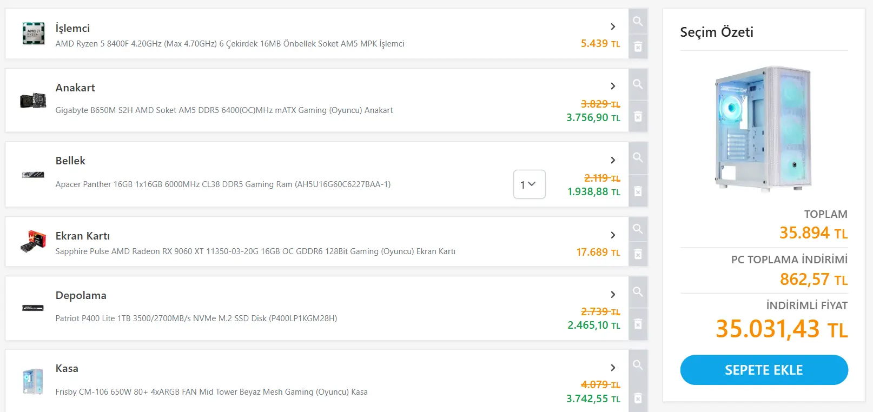Expand the Bellek row chevron
Screen dimensions: 873x412
pos(613,160)
